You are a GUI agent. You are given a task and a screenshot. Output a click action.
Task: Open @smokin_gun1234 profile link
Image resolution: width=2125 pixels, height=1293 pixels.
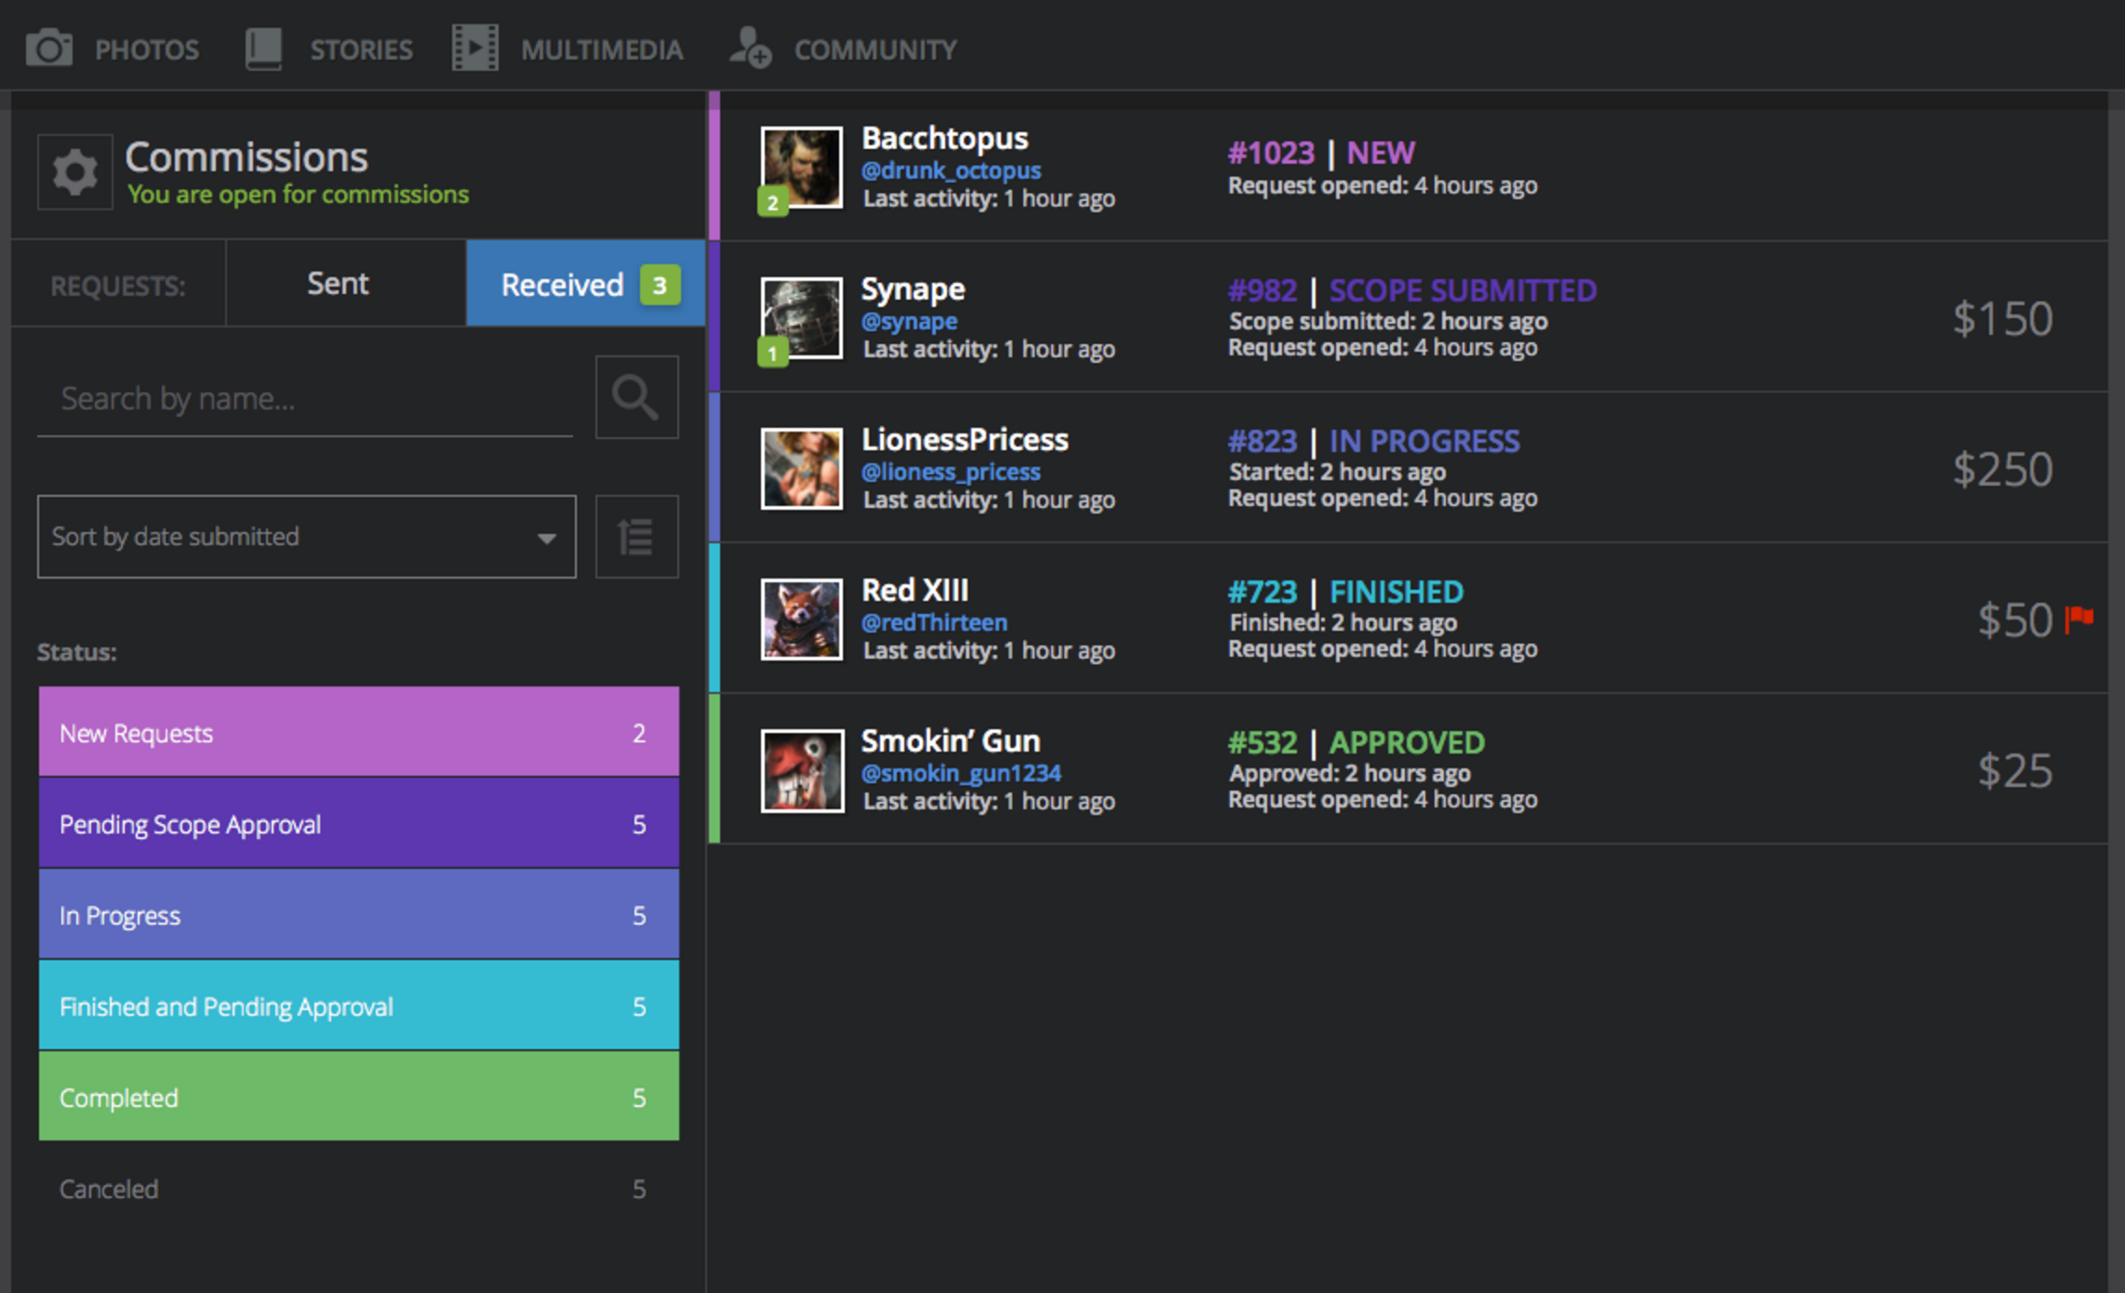pyautogui.click(x=960, y=773)
